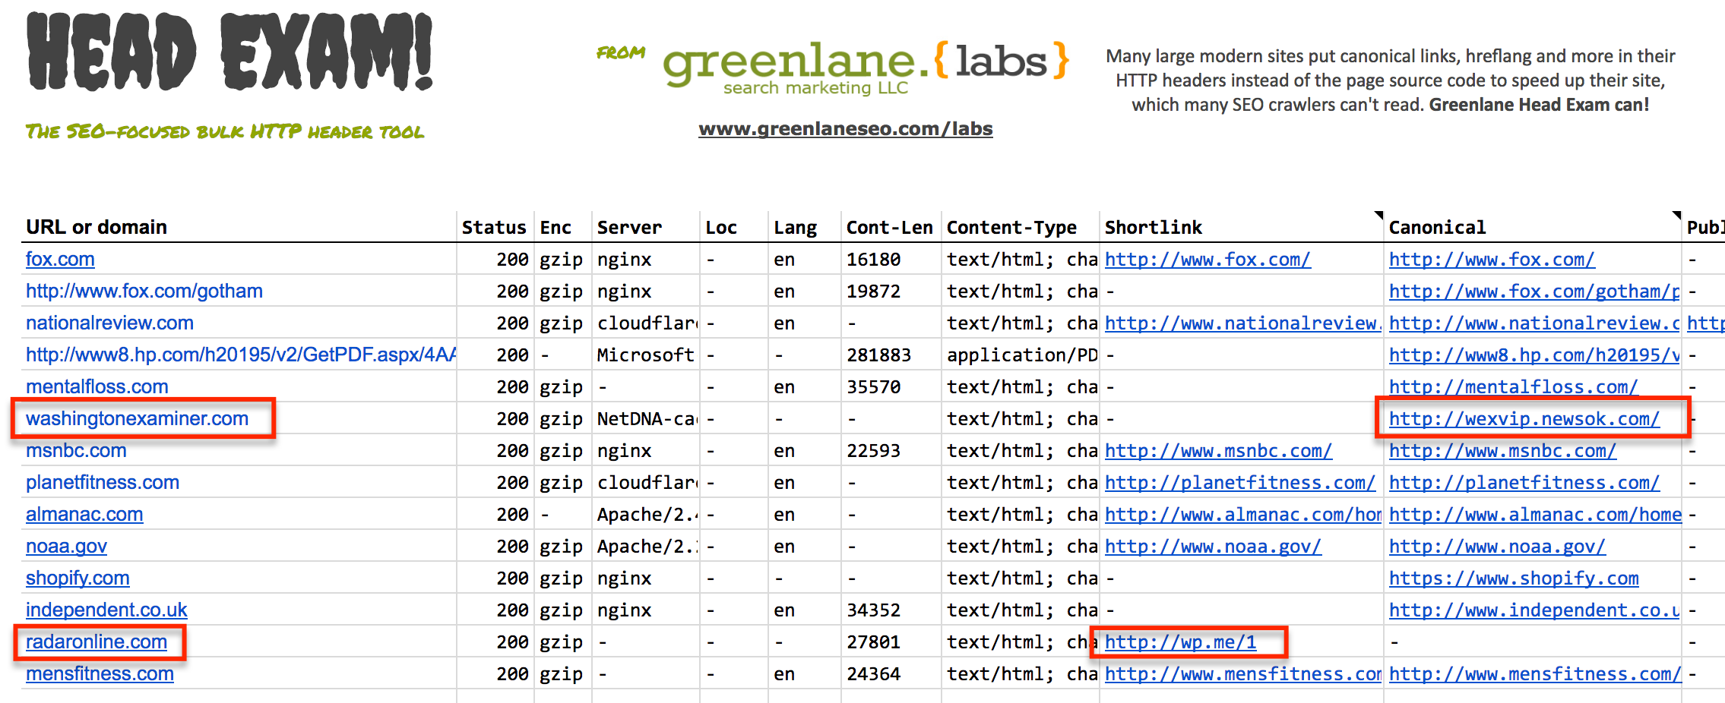Select the Lang column header
The width and height of the screenshot is (1725, 703).
[x=795, y=227]
